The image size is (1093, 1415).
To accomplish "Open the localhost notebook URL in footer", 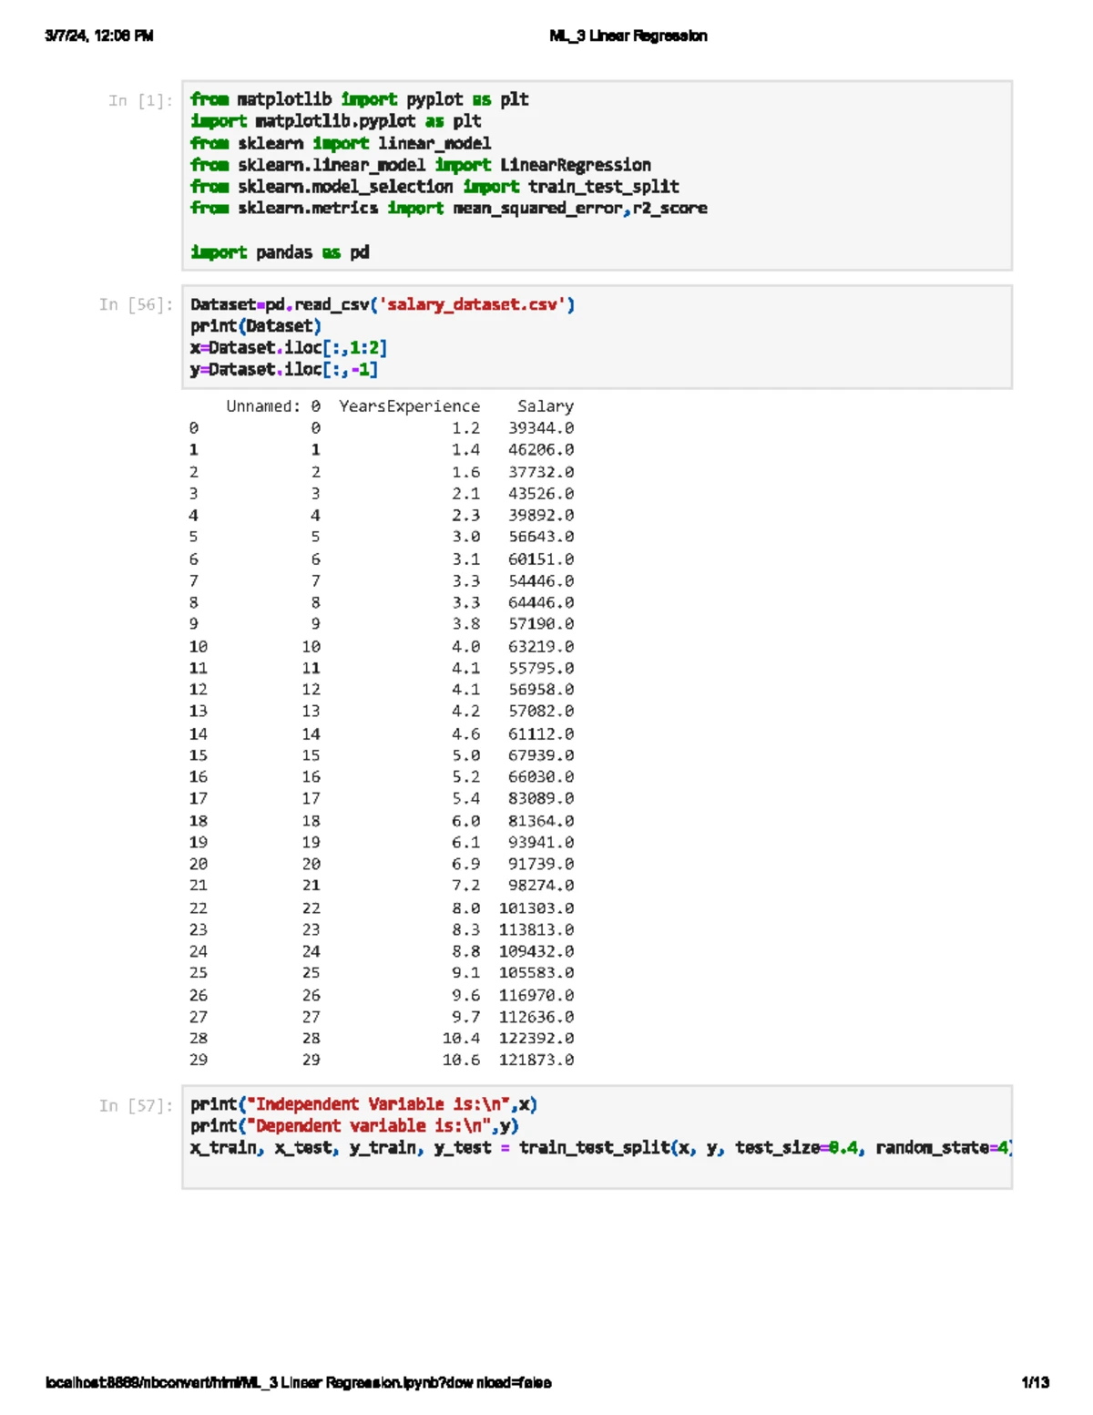I will (x=298, y=1382).
